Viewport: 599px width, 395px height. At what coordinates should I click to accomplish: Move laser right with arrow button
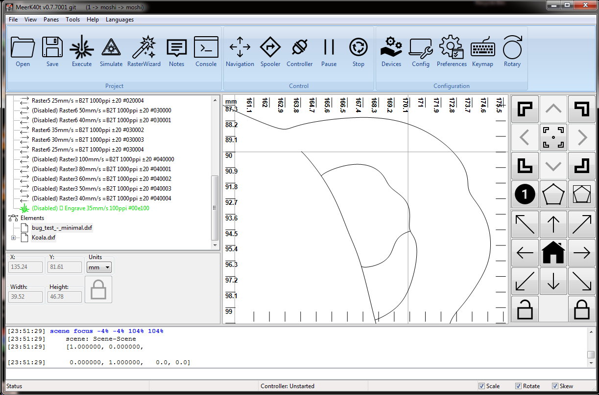582,253
